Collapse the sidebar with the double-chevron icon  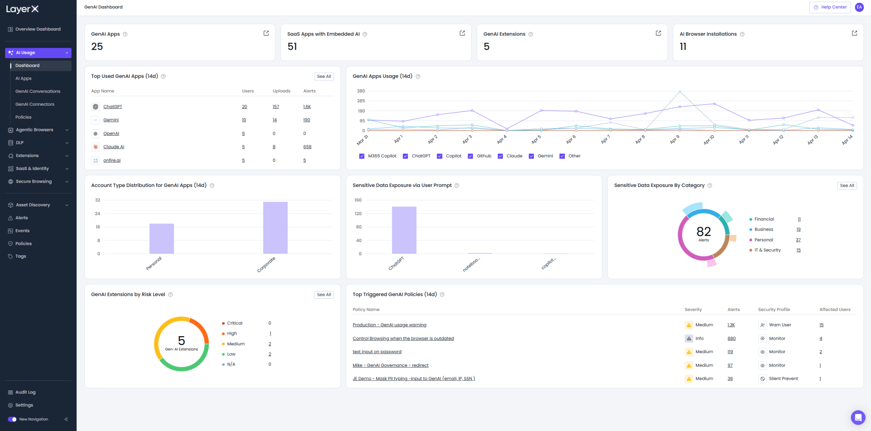click(66, 419)
